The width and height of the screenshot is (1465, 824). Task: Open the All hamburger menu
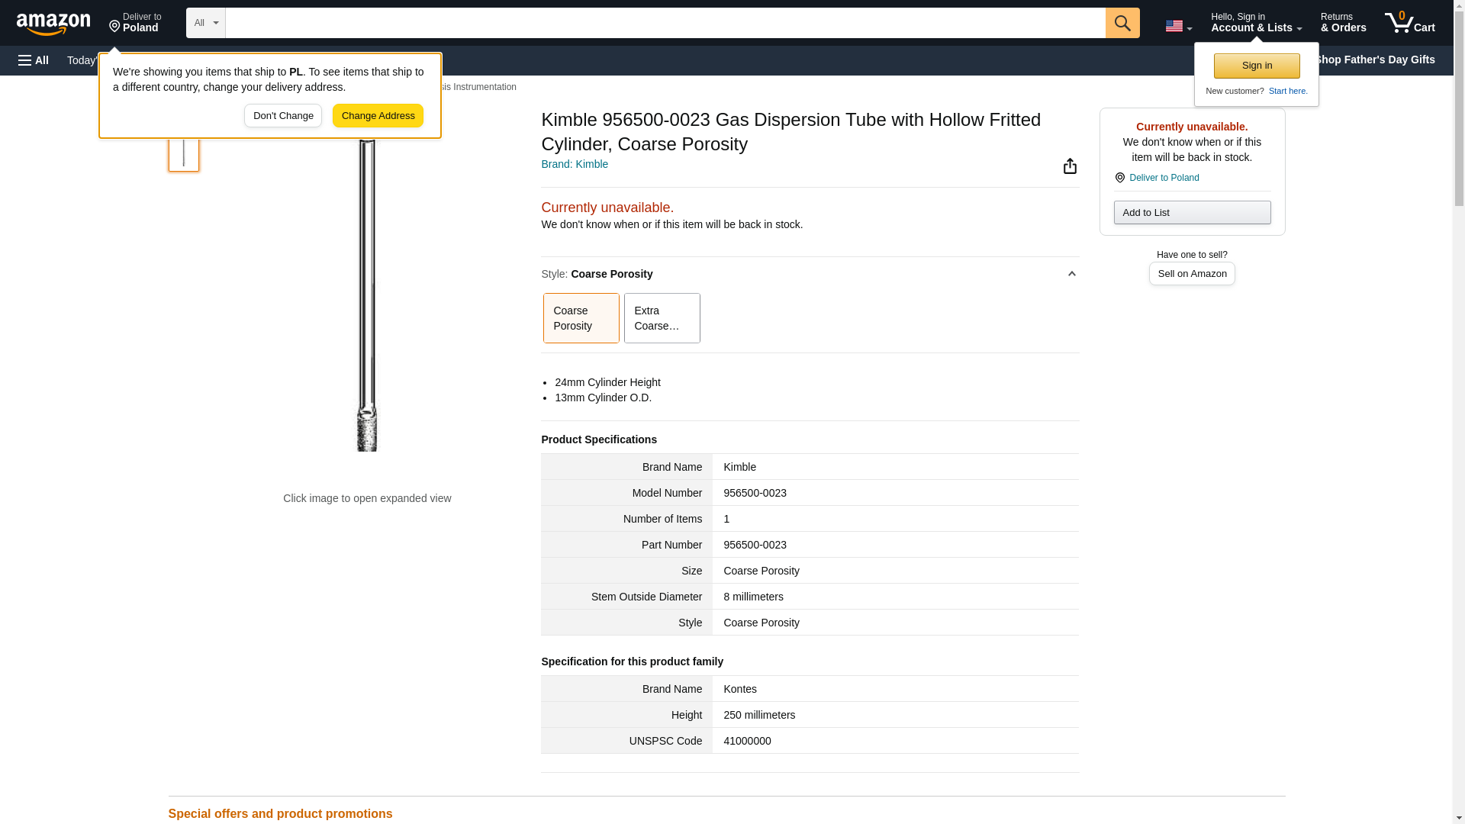pos(34,60)
